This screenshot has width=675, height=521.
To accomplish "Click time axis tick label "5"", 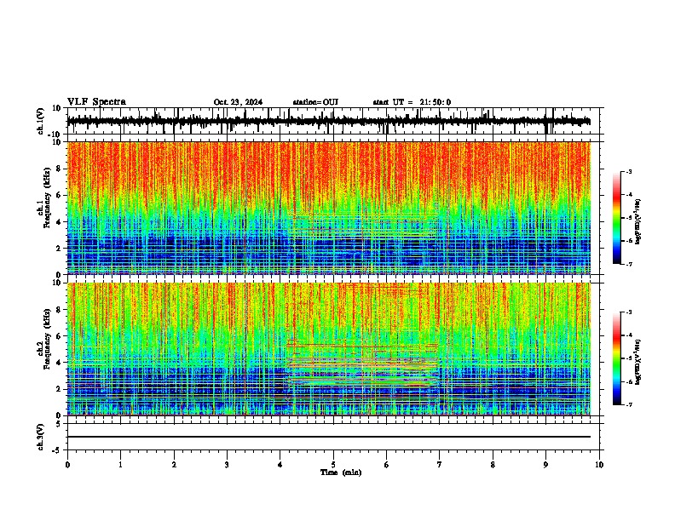I will click(x=333, y=465).
